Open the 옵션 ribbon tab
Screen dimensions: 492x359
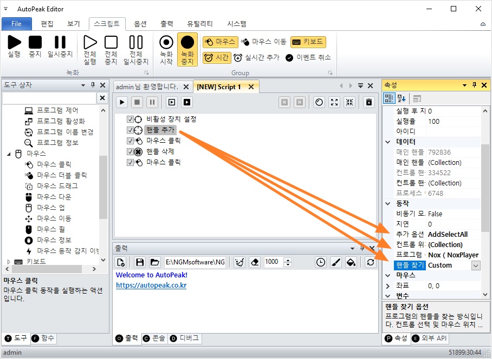[x=140, y=24]
